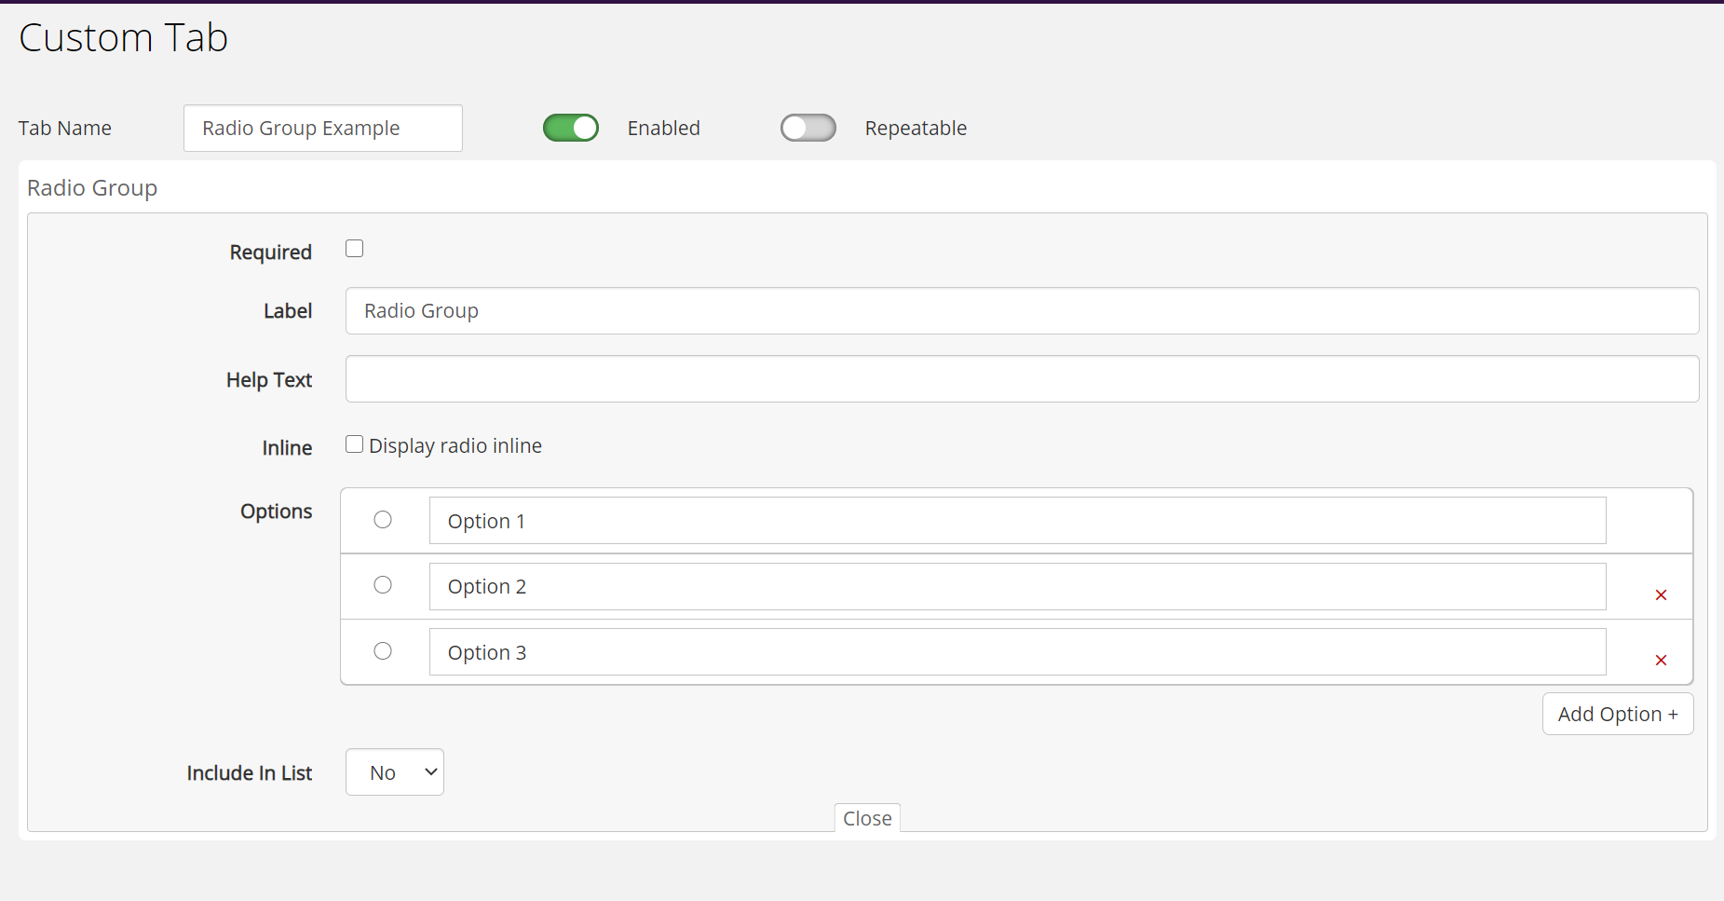Check the Required checkbox
Viewport: 1724px width, 901px height.
tap(354, 248)
